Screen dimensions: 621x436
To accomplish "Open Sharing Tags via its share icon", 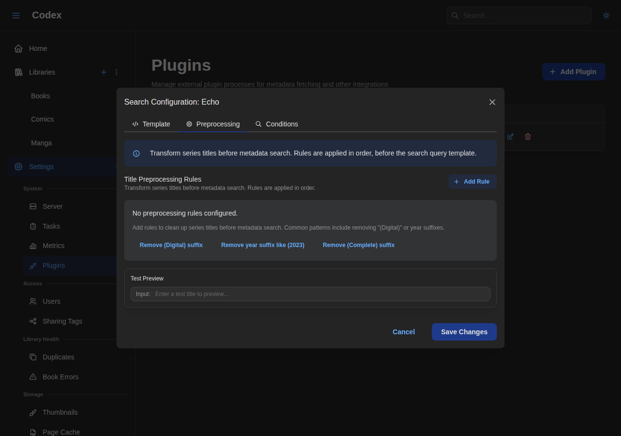I will [33, 321].
